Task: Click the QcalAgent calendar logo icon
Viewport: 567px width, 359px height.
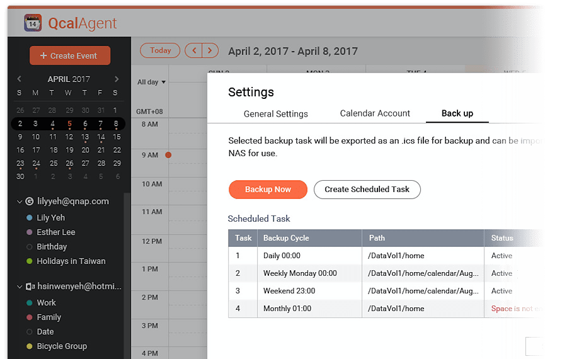Action: coord(33,23)
